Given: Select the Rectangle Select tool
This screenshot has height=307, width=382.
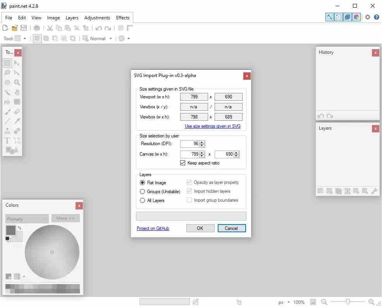Looking at the screenshot, I should pyautogui.click(x=7, y=63).
